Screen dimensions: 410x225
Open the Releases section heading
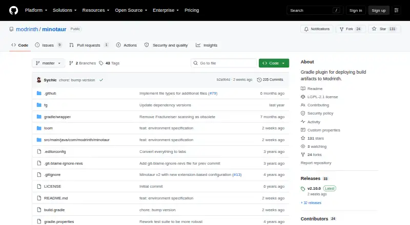tap(311, 178)
